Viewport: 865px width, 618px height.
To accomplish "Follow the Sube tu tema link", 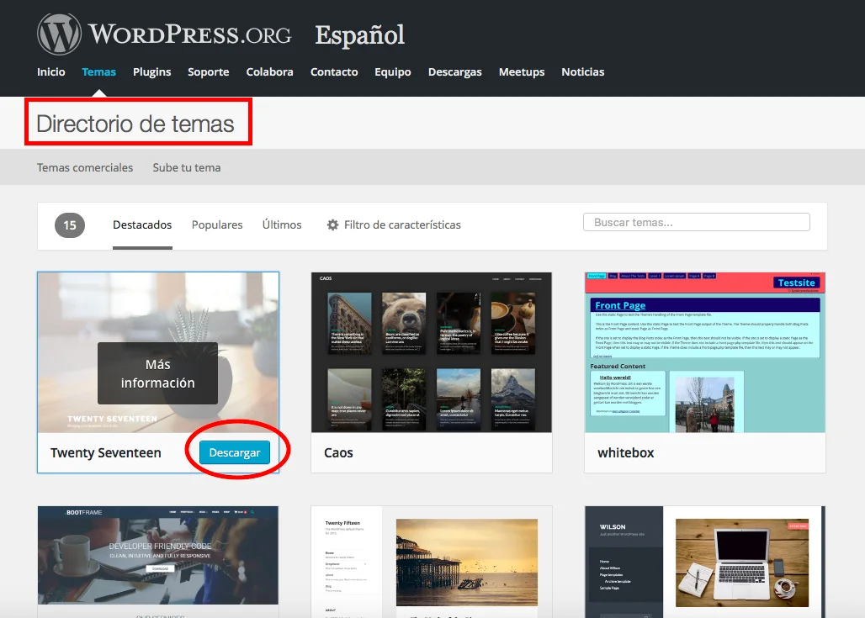I will pyautogui.click(x=187, y=167).
